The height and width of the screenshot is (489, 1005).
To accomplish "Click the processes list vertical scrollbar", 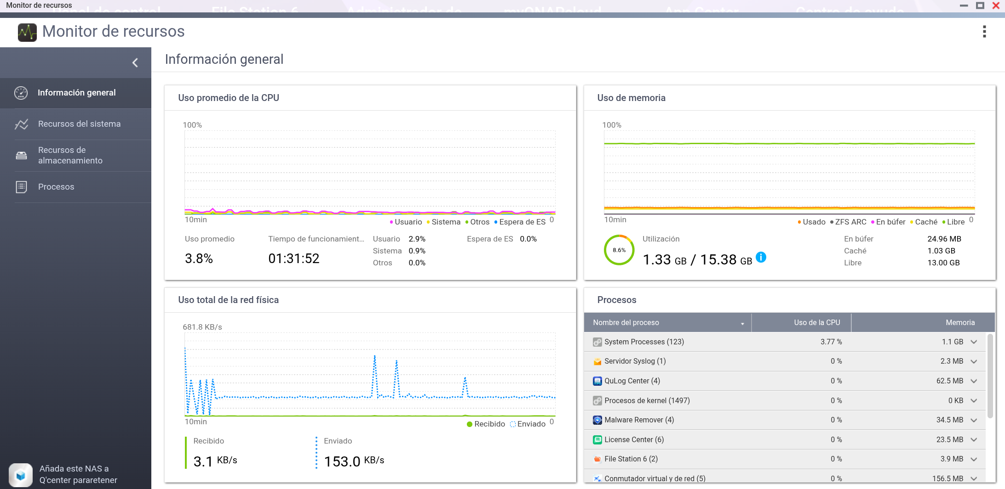I will point(990,377).
